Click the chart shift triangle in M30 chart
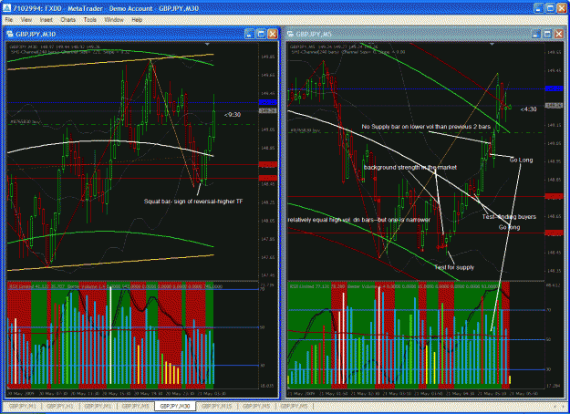This screenshot has height=414, width=570. click(x=207, y=45)
